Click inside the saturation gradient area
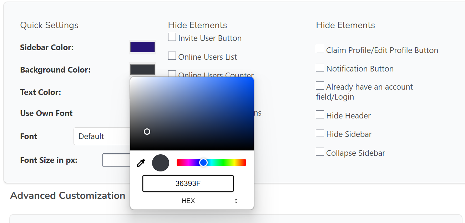The height and width of the screenshot is (223, 465). pos(192,113)
